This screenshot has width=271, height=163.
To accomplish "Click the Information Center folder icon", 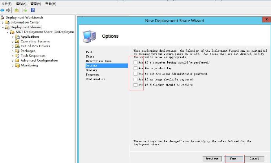I will pos(7,22).
